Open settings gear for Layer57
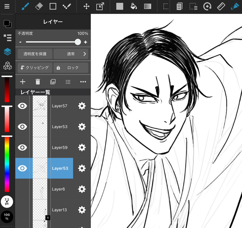 tap(82, 106)
